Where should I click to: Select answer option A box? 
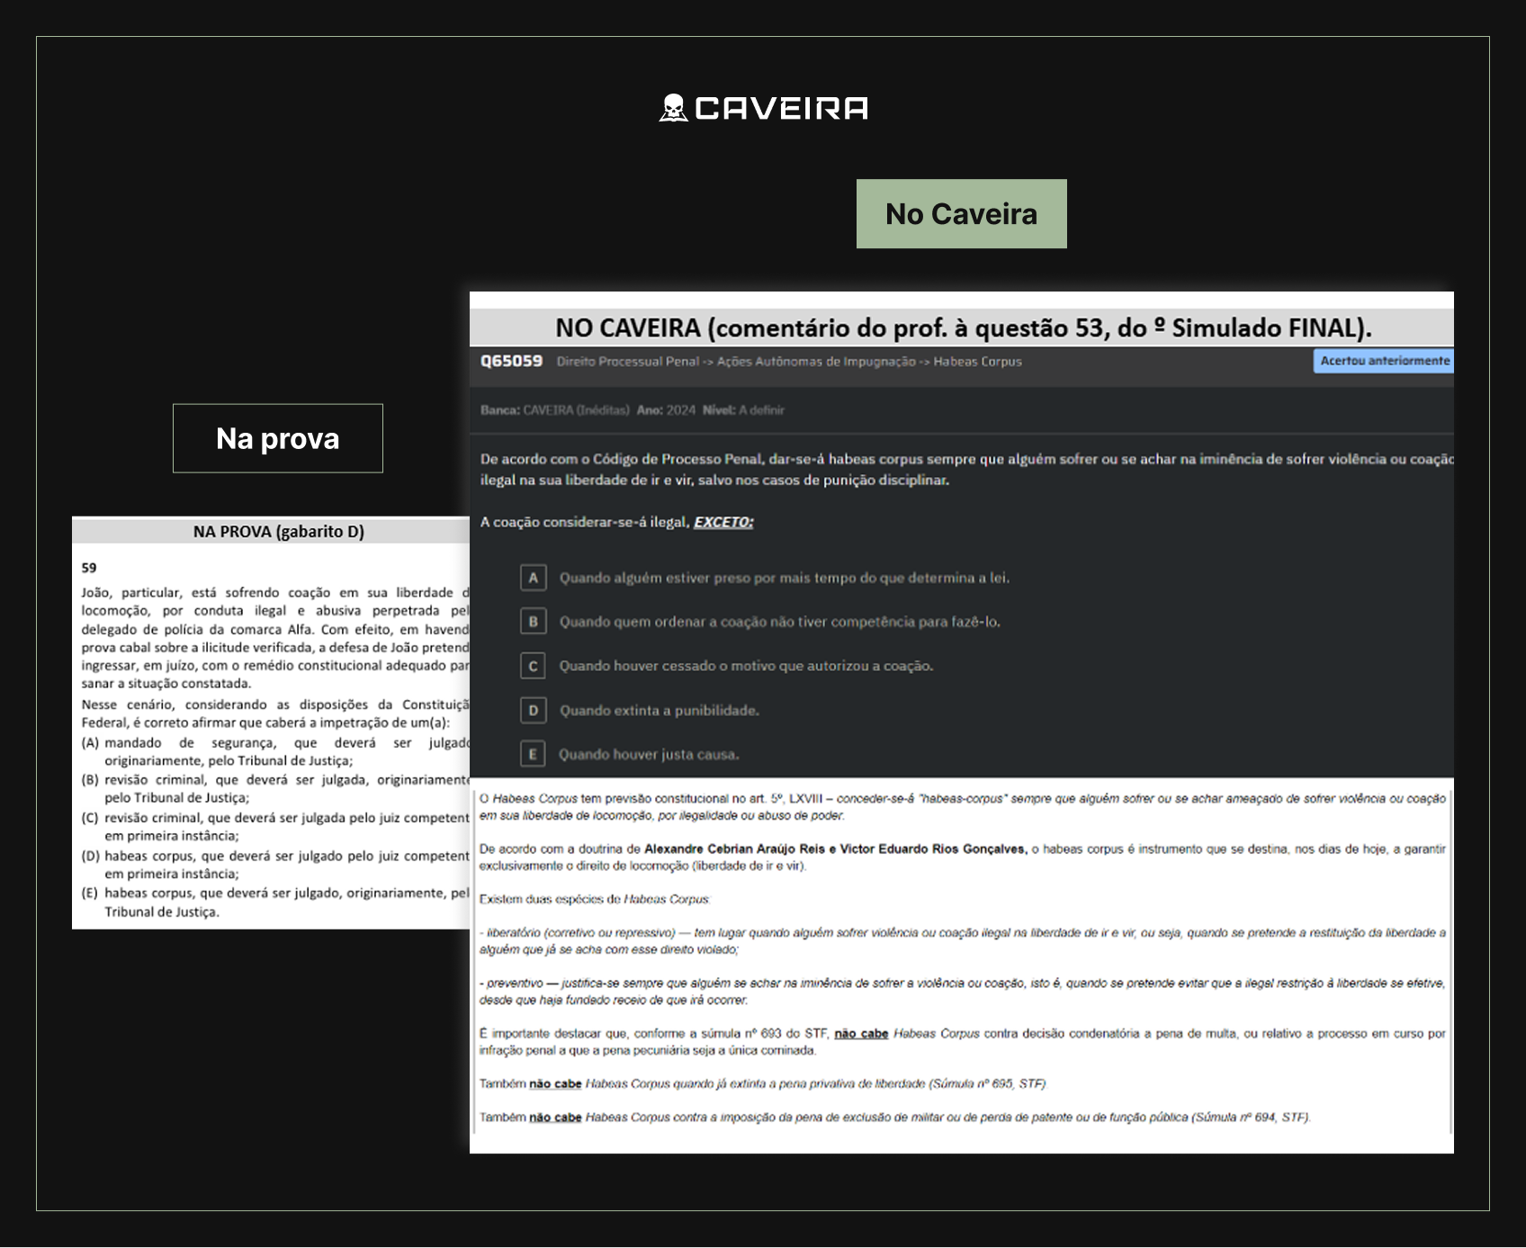click(x=534, y=578)
